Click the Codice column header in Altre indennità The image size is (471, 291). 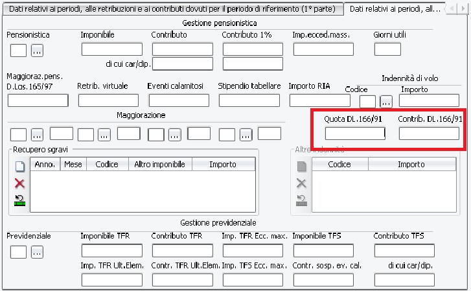pos(339,165)
